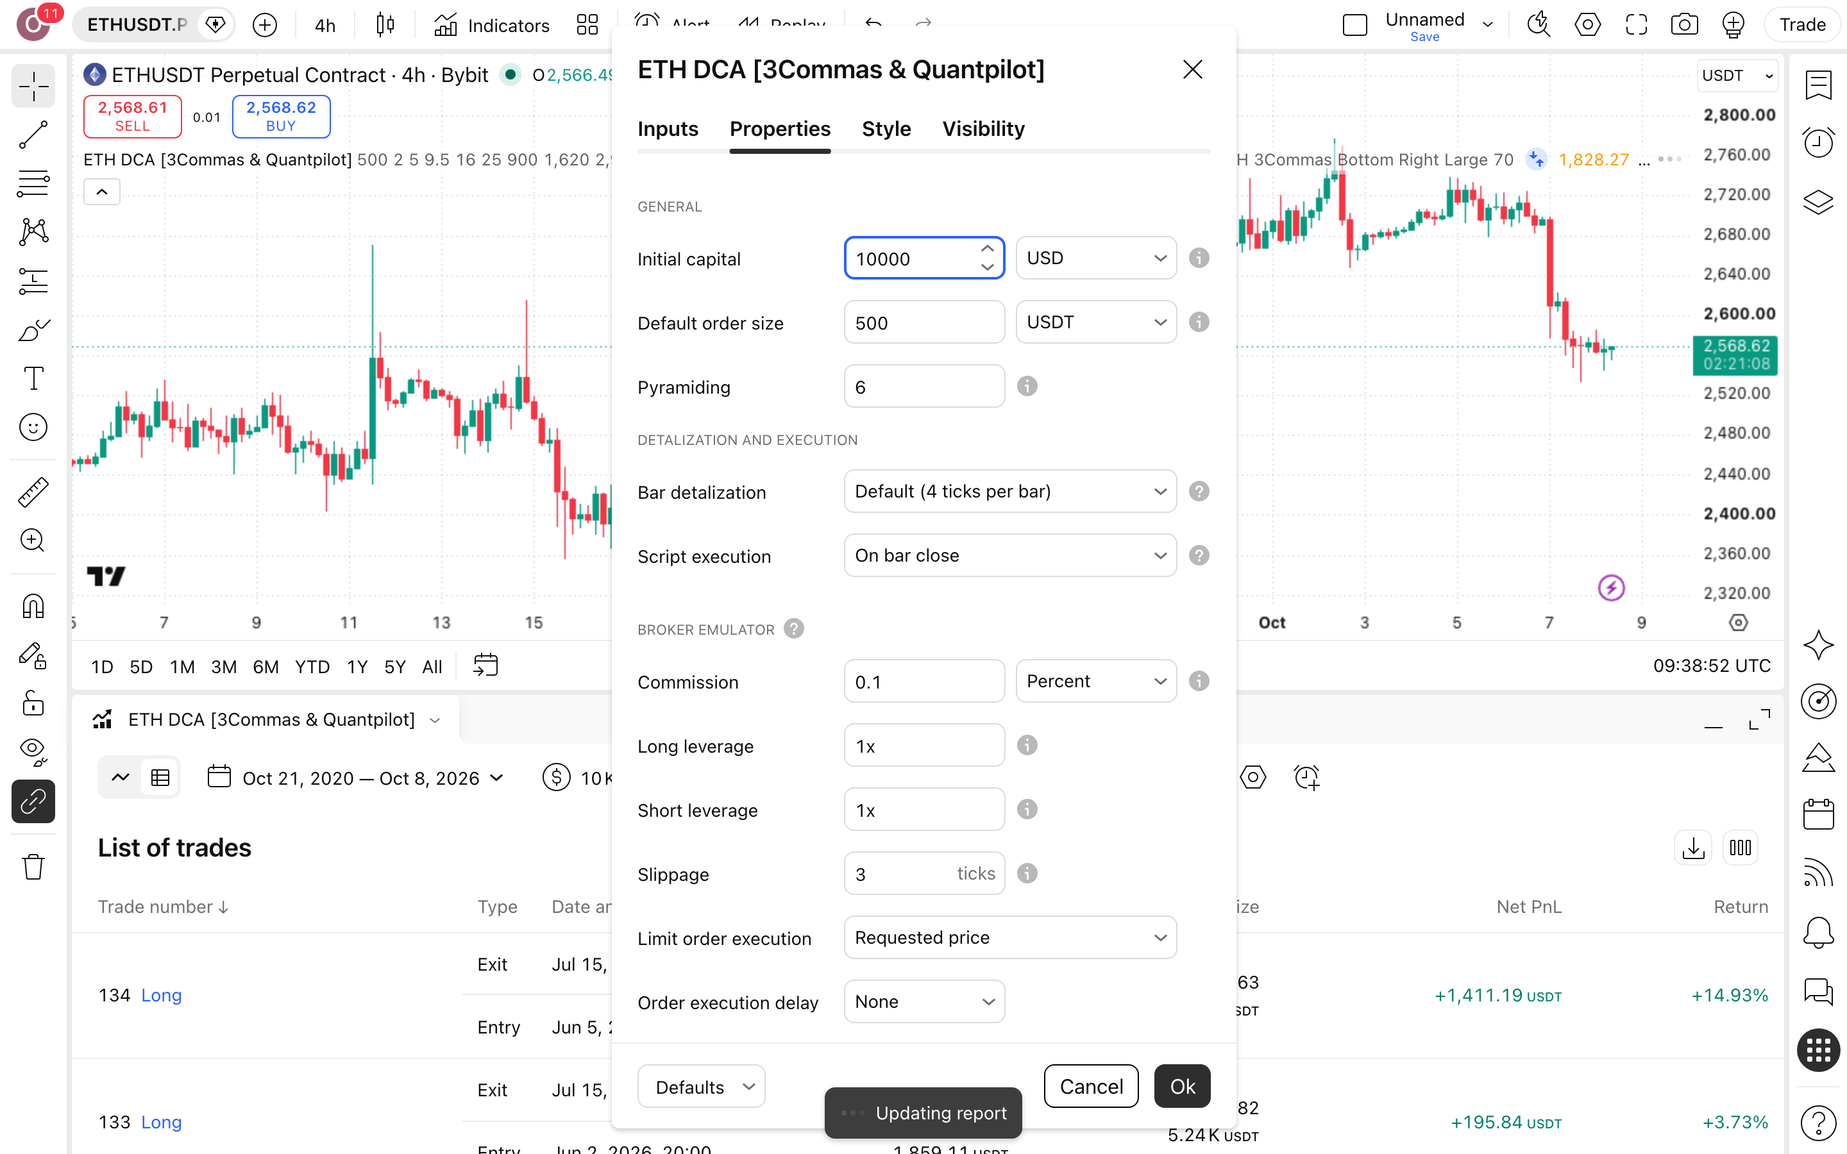Image resolution: width=1847 pixels, height=1154 pixels.
Task: Activate the zoom in tool
Action: pyautogui.click(x=33, y=541)
